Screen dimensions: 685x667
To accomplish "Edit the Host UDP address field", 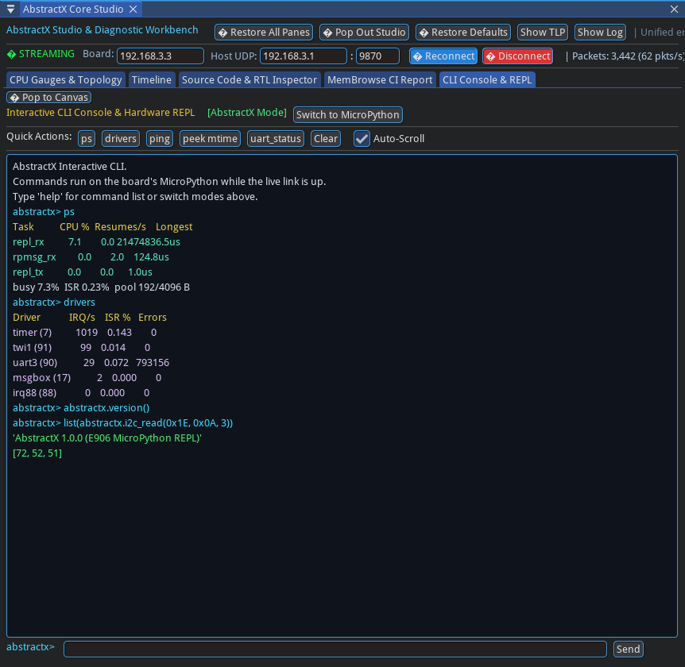I will coord(304,56).
